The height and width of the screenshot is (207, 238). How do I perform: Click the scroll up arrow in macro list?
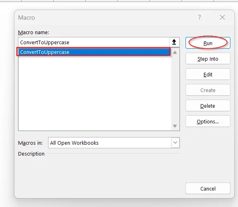coord(175,53)
